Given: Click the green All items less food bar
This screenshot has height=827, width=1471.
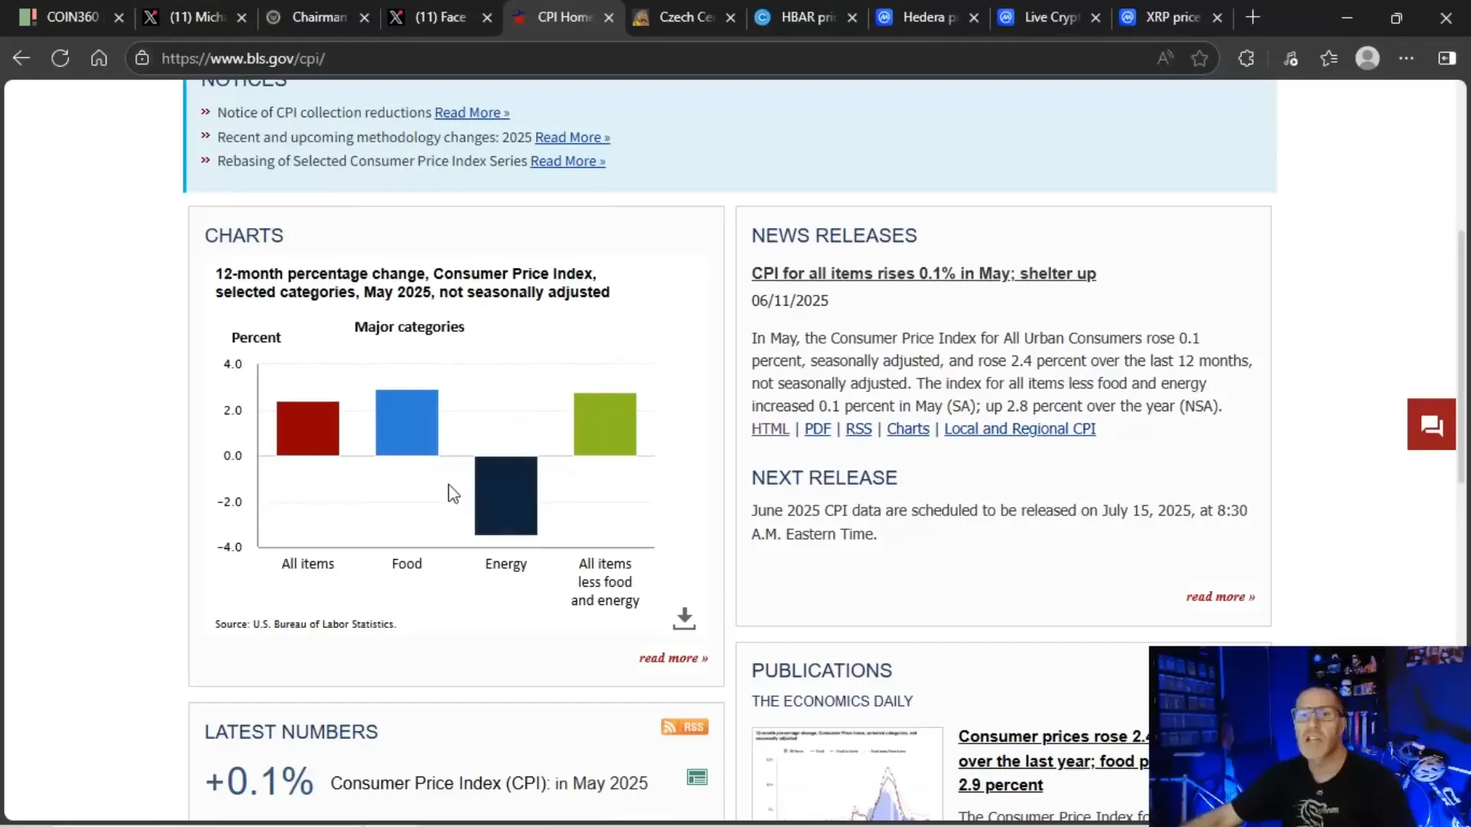Looking at the screenshot, I should coord(604,424).
